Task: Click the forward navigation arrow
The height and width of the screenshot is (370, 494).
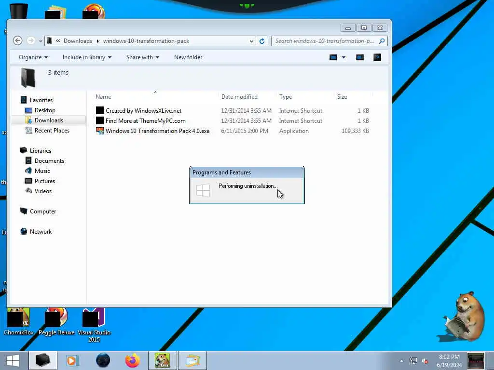Action: (30, 40)
